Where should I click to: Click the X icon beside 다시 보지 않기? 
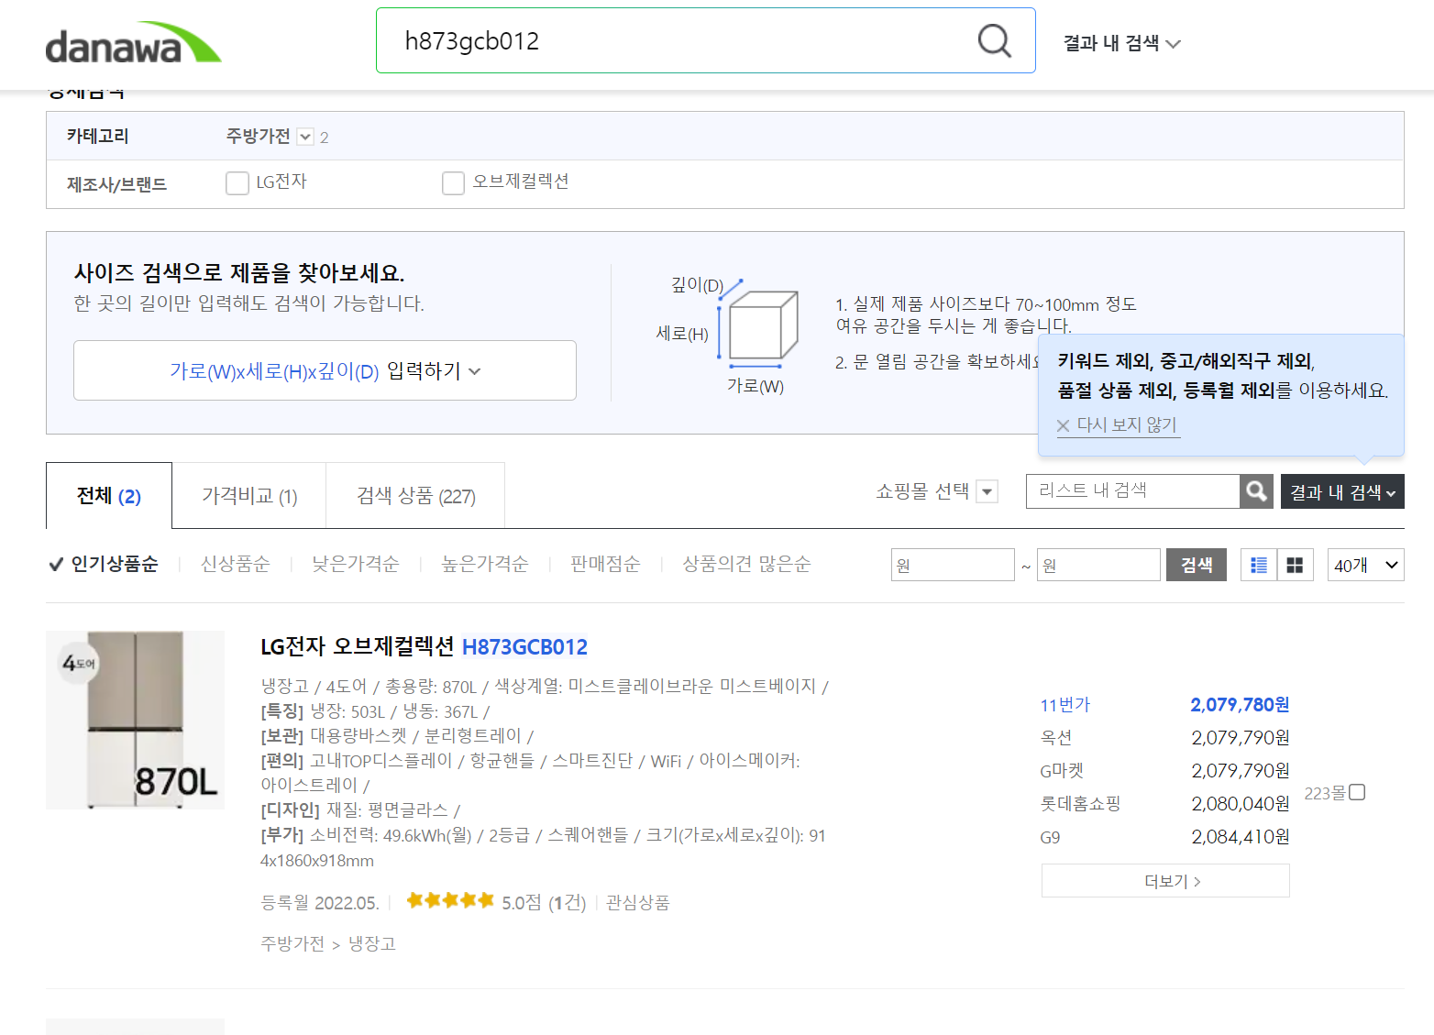coord(1064,425)
